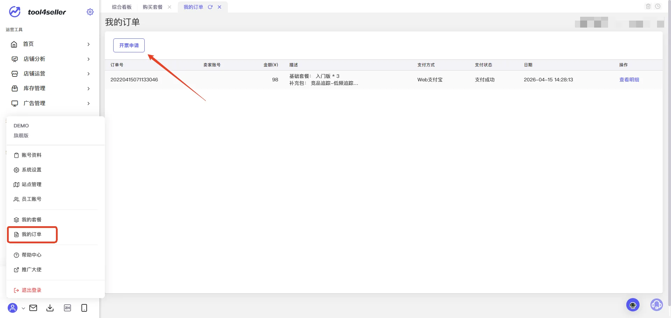Open the download icon in bottom bar
671x318 pixels.
50,308
